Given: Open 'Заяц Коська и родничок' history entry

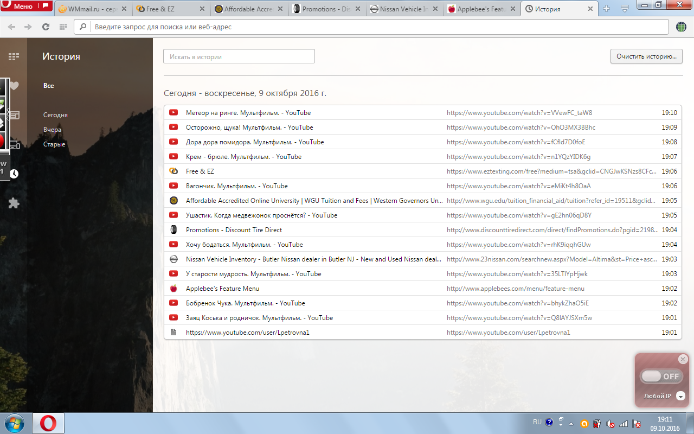Looking at the screenshot, I should click(259, 318).
